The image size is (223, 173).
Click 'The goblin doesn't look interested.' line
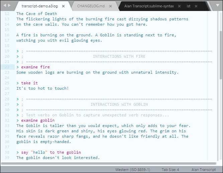pyautogui.click(x=58, y=158)
